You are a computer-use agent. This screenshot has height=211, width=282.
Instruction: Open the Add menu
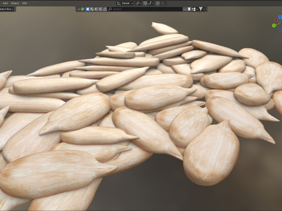coord(5,3)
